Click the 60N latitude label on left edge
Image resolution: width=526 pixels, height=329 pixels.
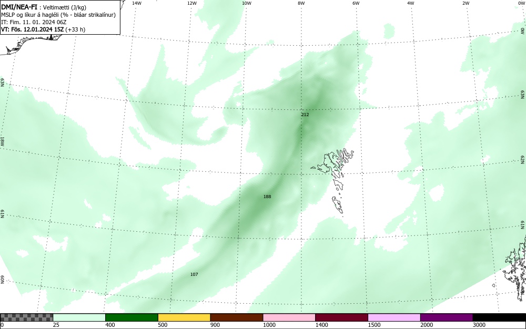[x=2, y=280]
